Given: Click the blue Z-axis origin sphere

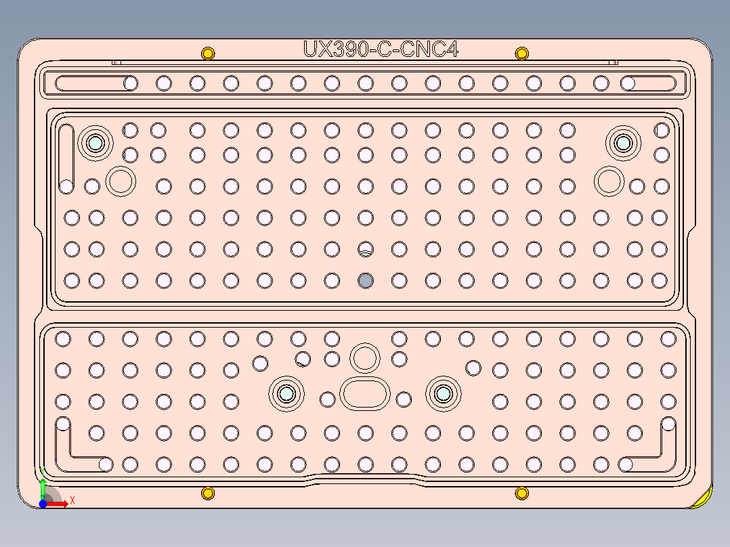Looking at the screenshot, I should pyautogui.click(x=44, y=504).
